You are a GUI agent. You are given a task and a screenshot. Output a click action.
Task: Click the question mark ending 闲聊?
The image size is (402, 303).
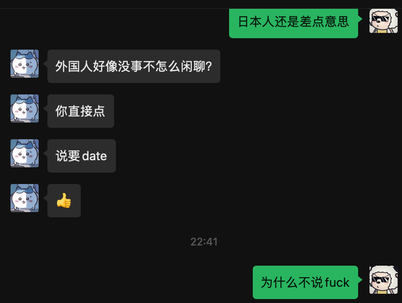coord(209,66)
